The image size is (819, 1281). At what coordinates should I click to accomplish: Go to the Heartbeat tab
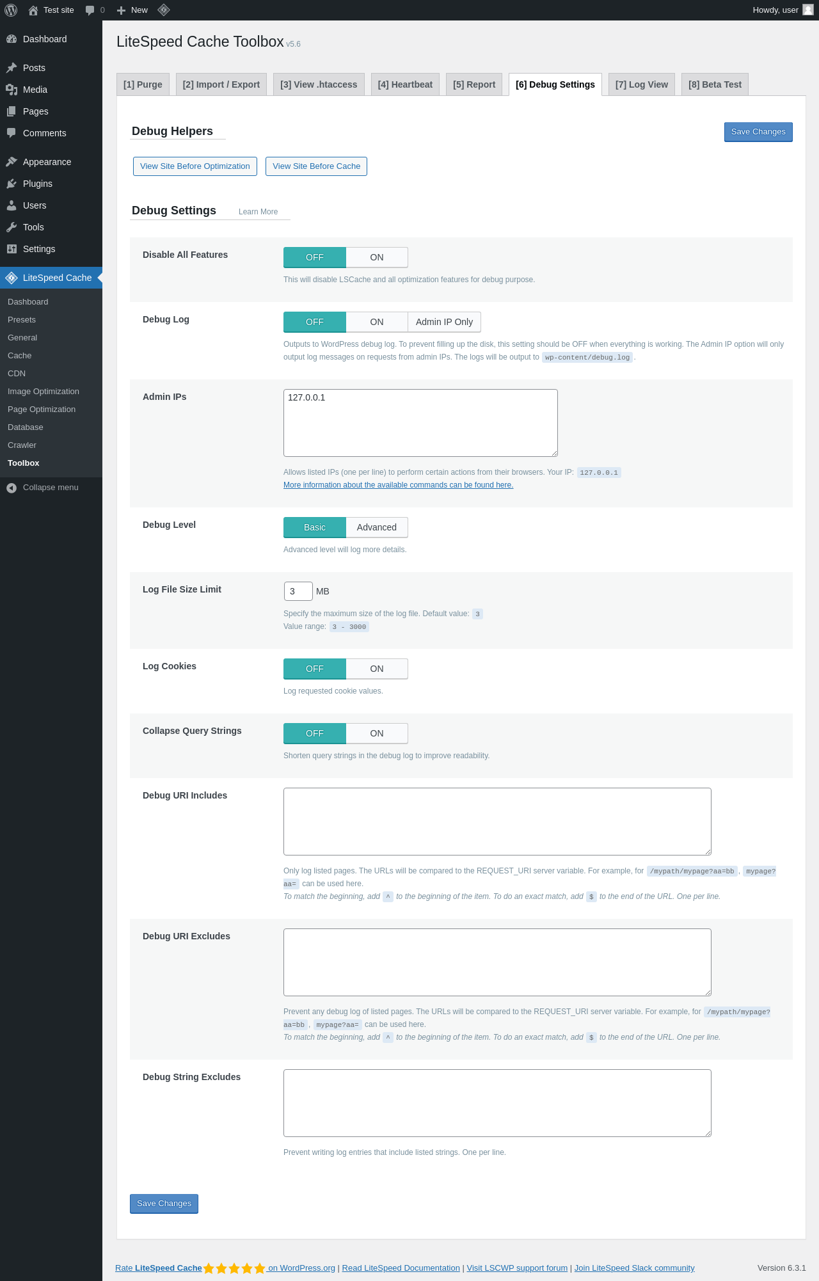point(405,84)
